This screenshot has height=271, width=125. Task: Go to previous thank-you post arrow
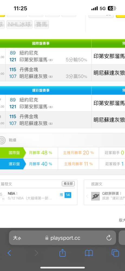tap(87, 196)
